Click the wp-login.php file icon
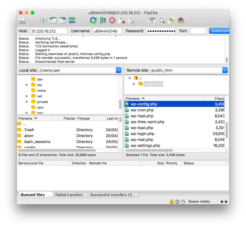This screenshot has width=246, height=228. (x=127, y=134)
